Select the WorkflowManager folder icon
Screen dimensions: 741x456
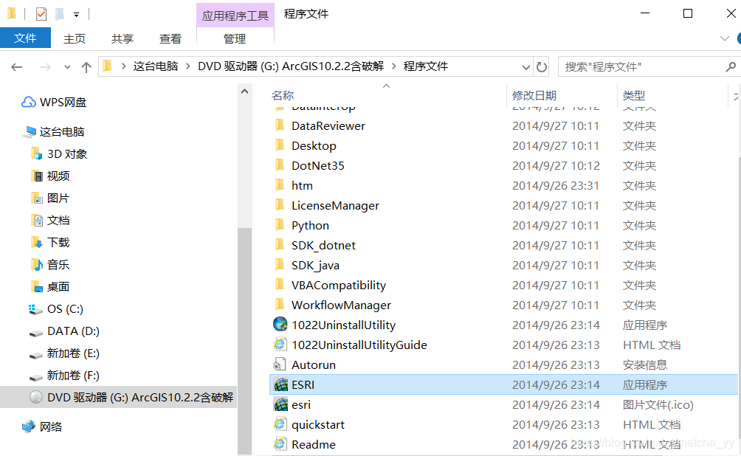(280, 304)
